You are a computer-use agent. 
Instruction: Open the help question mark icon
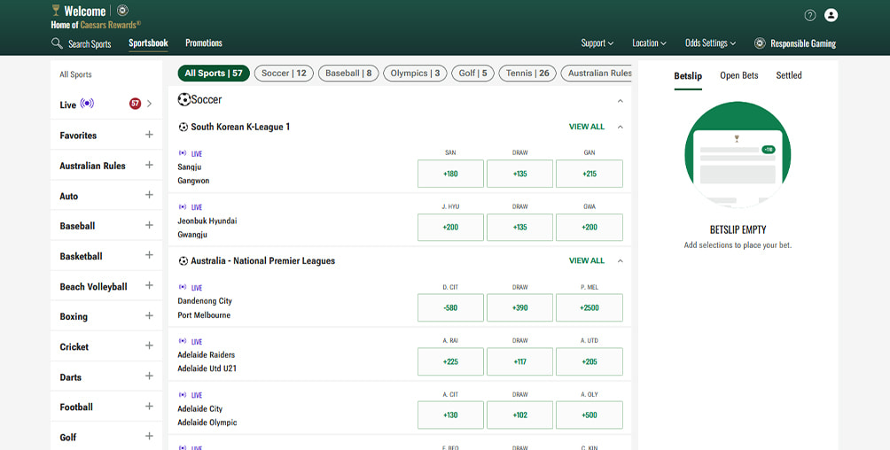click(x=810, y=15)
